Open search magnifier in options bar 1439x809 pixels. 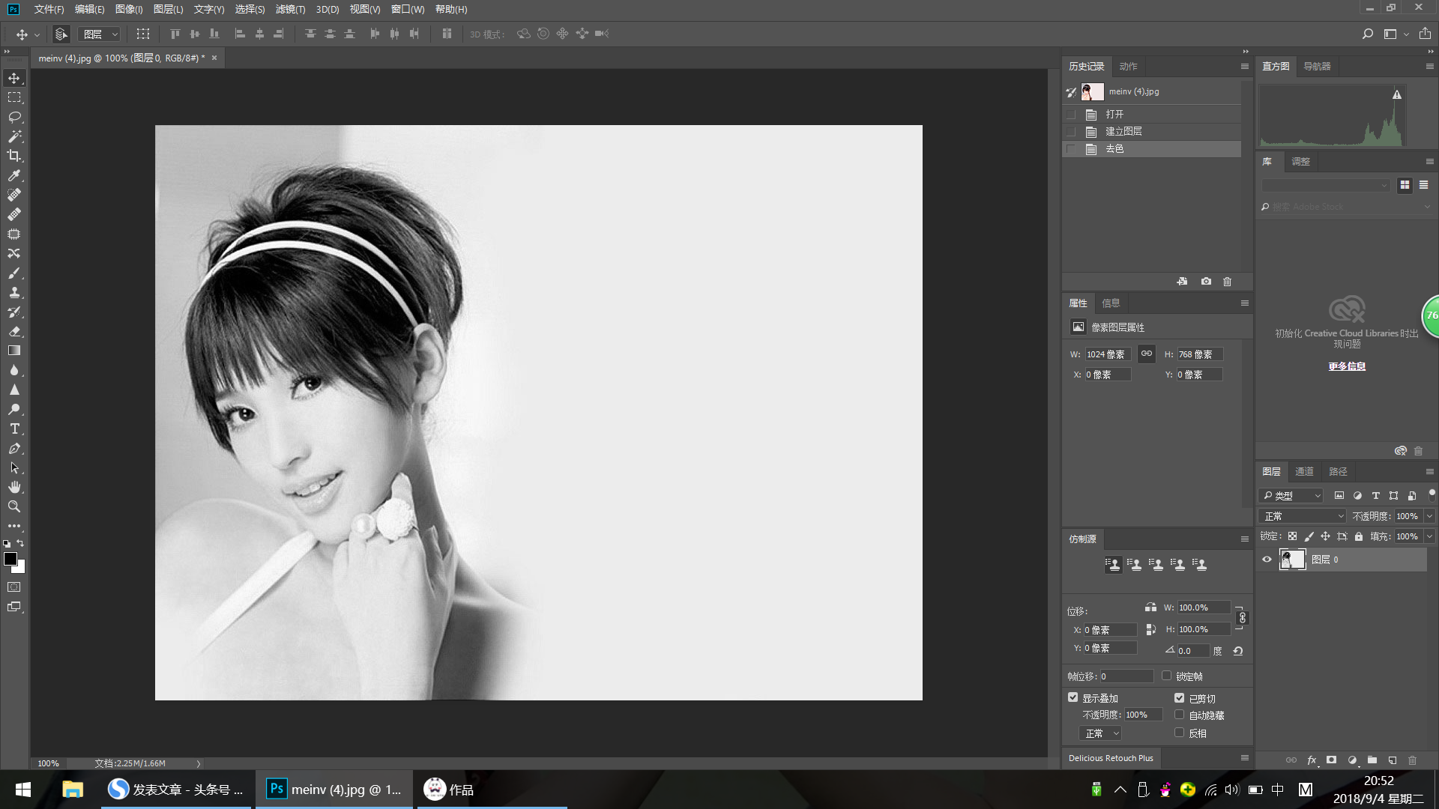[1368, 34]
